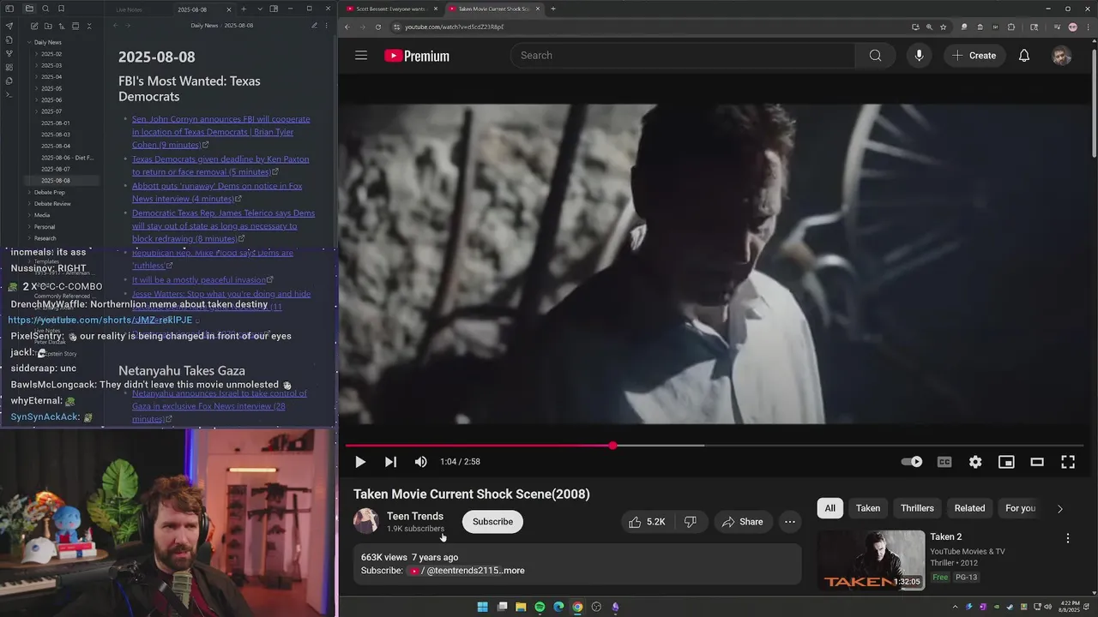This screenshot has height=617, width=1098.
Task: Reload the YouTube page in Chrome
Action: 378,27
